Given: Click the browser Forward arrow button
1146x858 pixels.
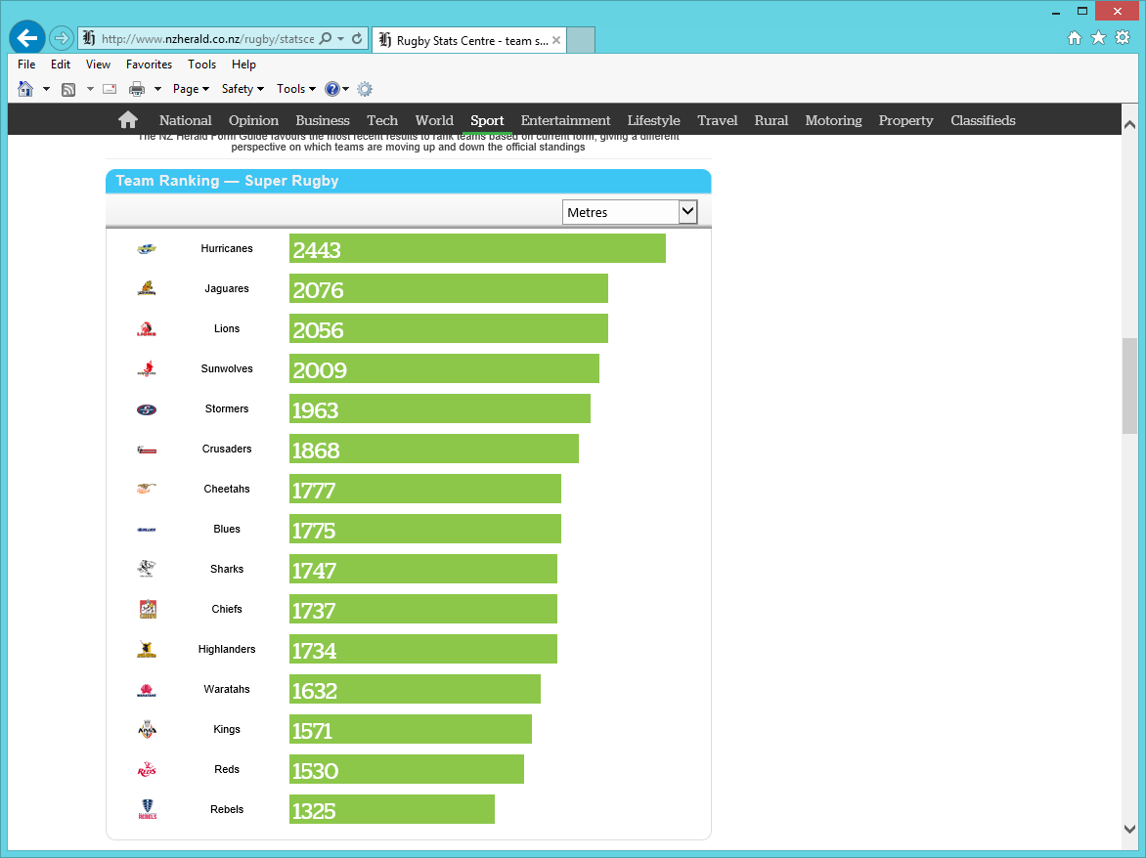Looking at the screenshot, I should pos(62,38).
